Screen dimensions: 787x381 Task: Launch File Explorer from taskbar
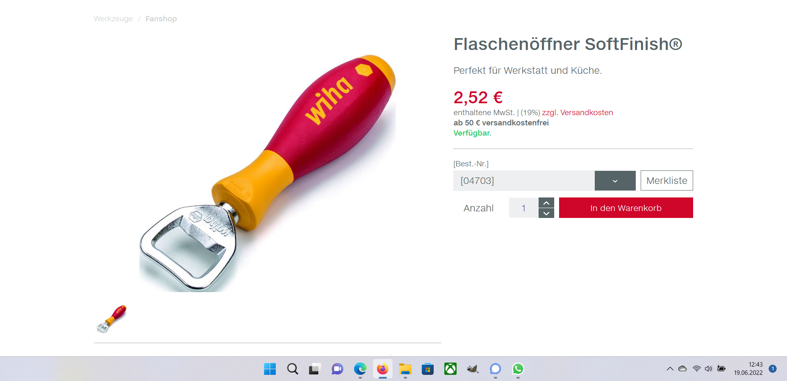(x=405, y=369)
